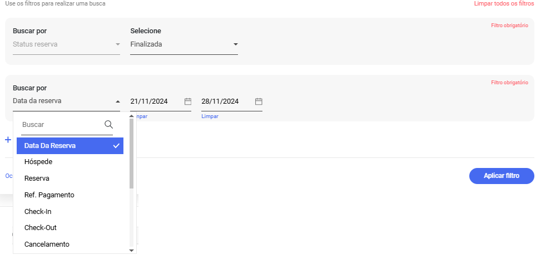Click checkmark beside Data Da Reserva
This screenshot has width=541, height=255.
pos(116,146)
